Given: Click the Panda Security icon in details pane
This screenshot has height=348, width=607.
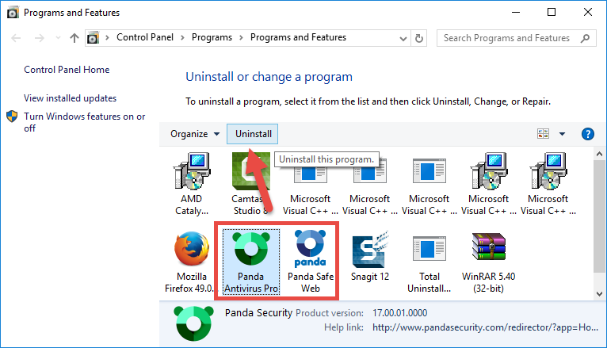Looking at the screenshot, I should pyautogui.click(x=193, y=323).
